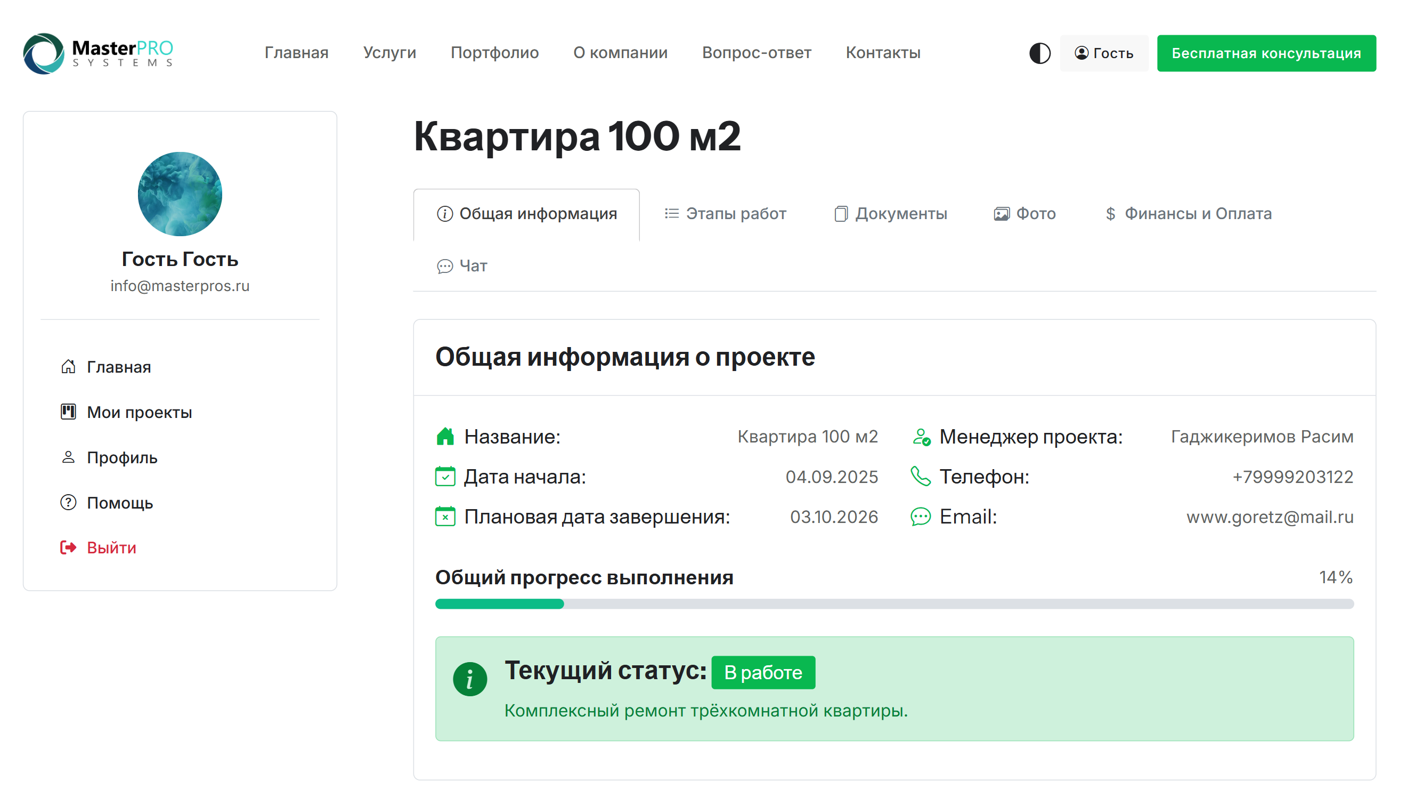Click the chat bubble icon next to Email
Screen dimensions: 1423x797
pos(921,517)
